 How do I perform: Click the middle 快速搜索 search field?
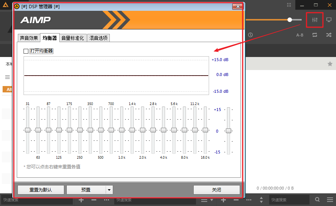155,200
